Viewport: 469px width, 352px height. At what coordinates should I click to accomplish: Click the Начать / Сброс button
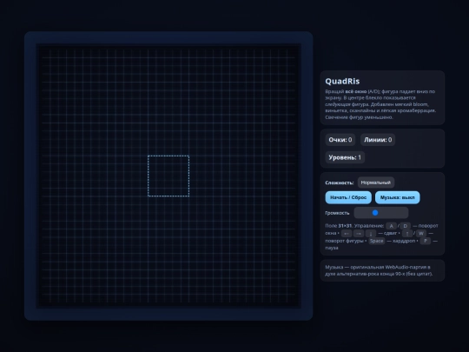pyautogui.click(x=348, y=197)
